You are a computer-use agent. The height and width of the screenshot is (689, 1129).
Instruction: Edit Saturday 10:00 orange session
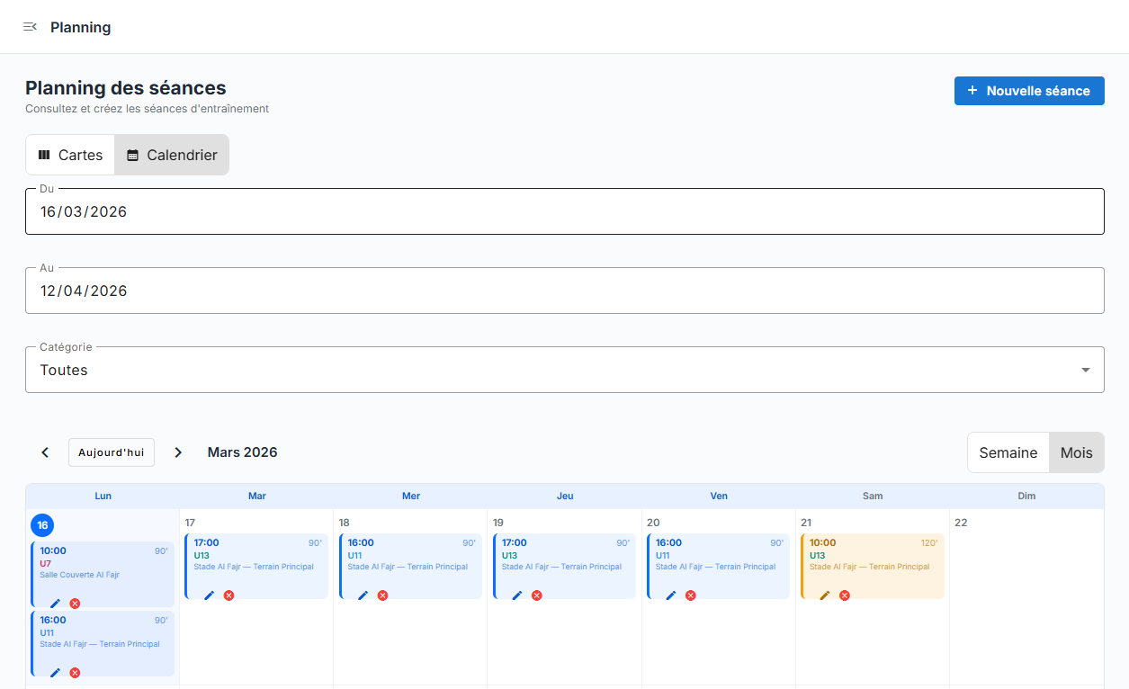coord(825,595)
